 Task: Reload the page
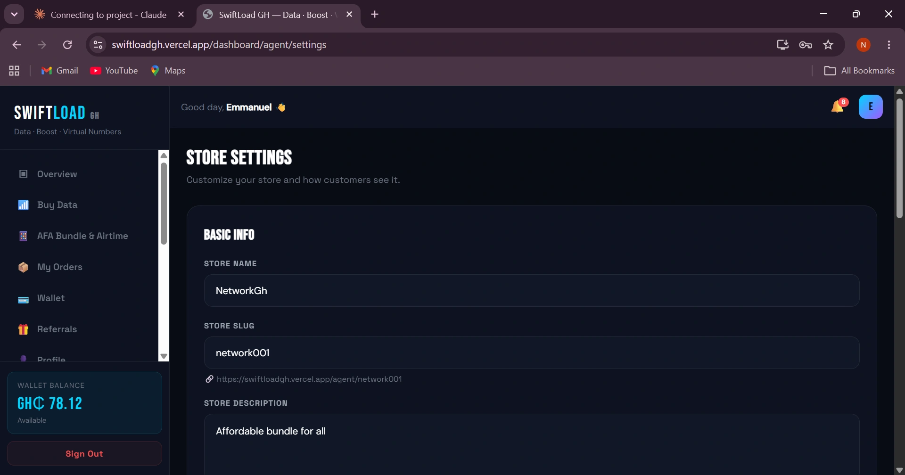(67, 45)
